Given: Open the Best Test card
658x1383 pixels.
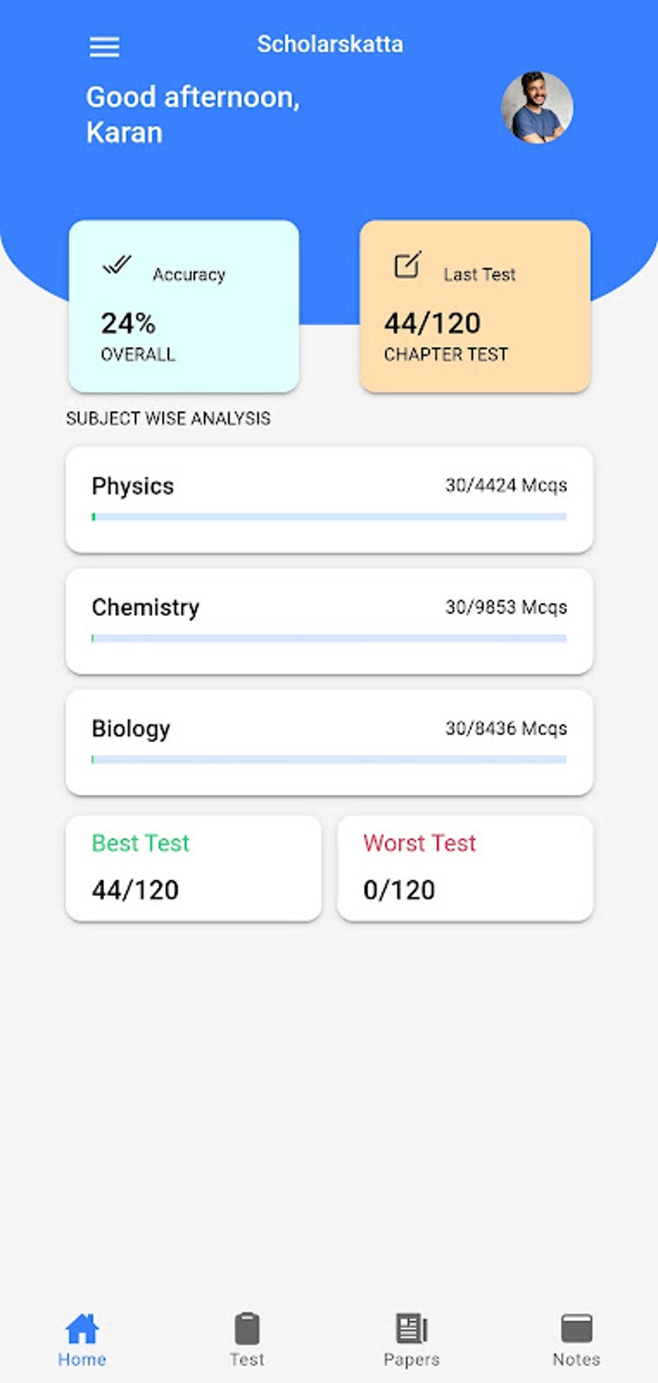Looking at the screenshot, I should pyautogui.click(x=193, y=868).
